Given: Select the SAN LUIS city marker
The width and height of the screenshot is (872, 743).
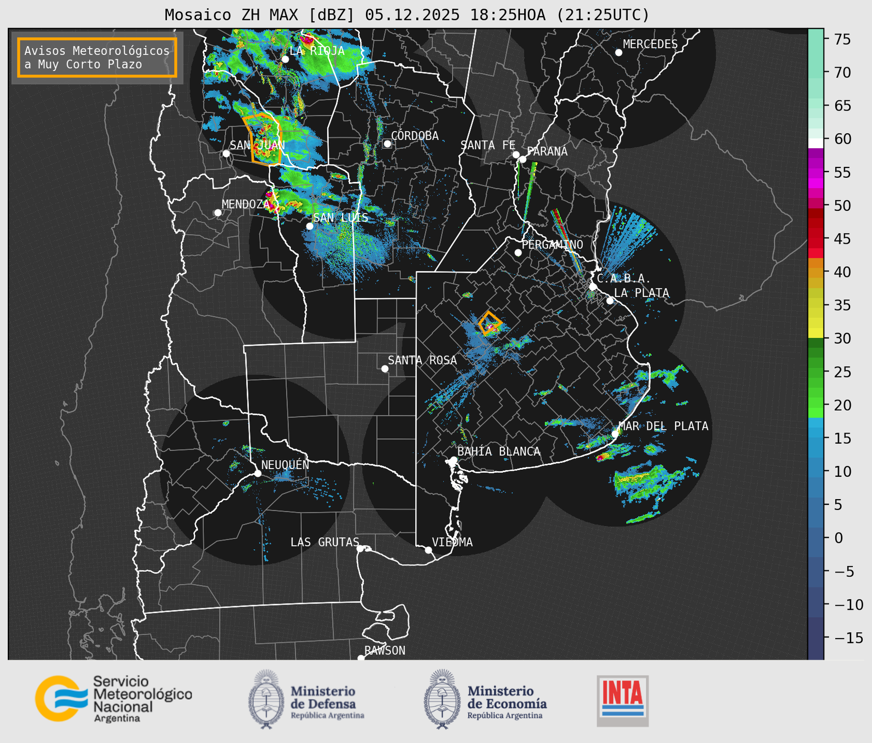Looking at the screenshot, I should click(310, 226).
